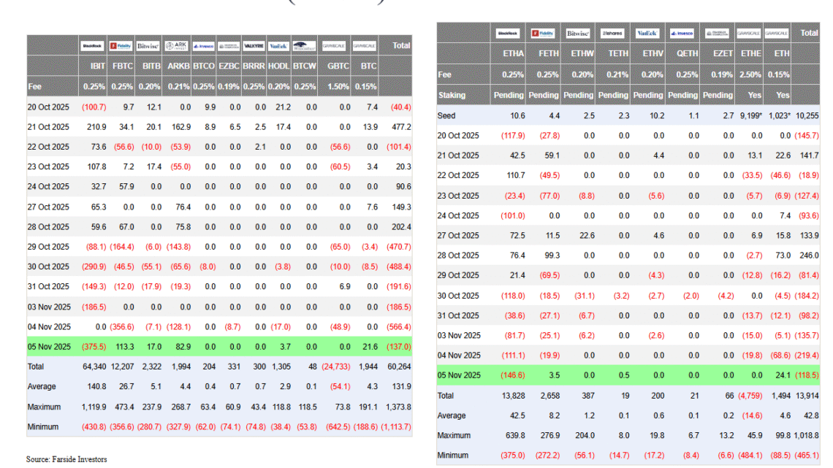
Task: Click the Total header in the Ethereum table
Action: point(809,33)
